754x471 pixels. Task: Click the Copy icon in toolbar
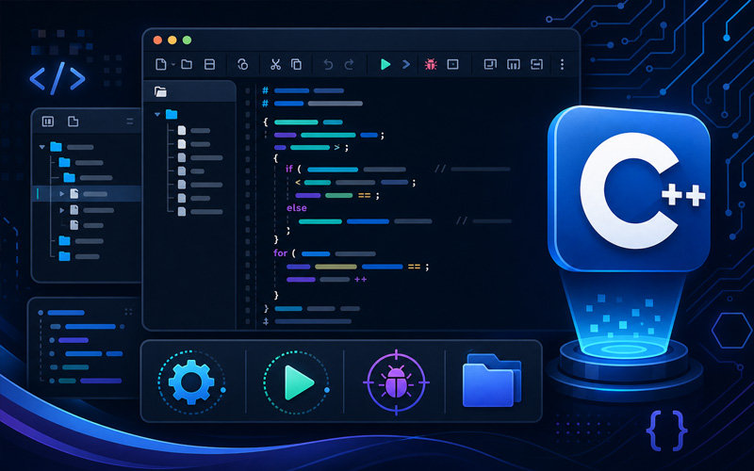coord(297,64)
